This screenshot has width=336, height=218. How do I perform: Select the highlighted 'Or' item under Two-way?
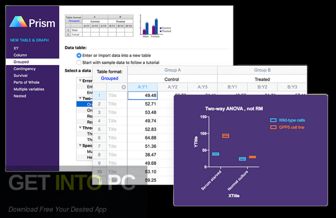(x=85, y=104)
